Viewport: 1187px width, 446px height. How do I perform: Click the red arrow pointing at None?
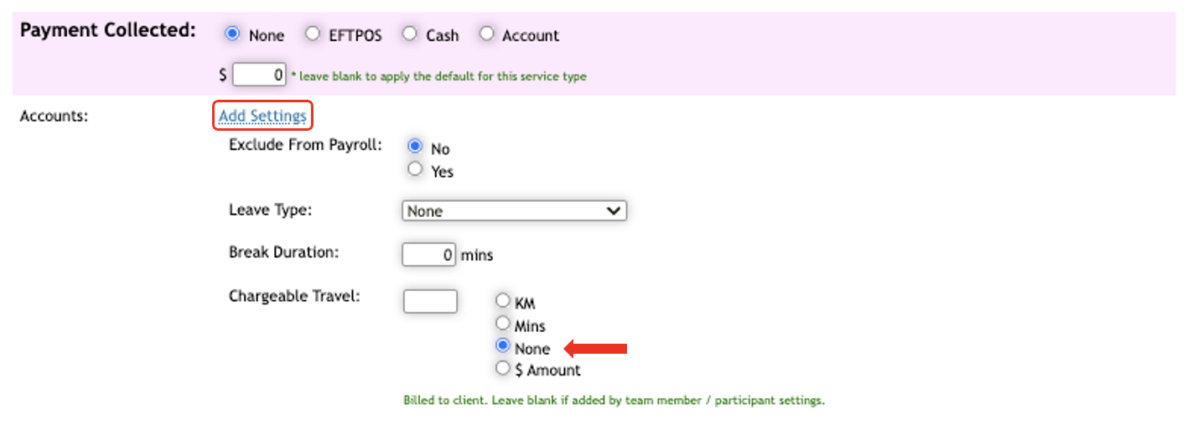click(595, 348)
